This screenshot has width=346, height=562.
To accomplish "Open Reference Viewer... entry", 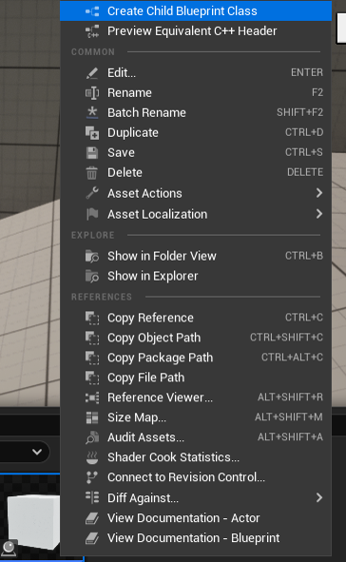I will coord(196,397).
